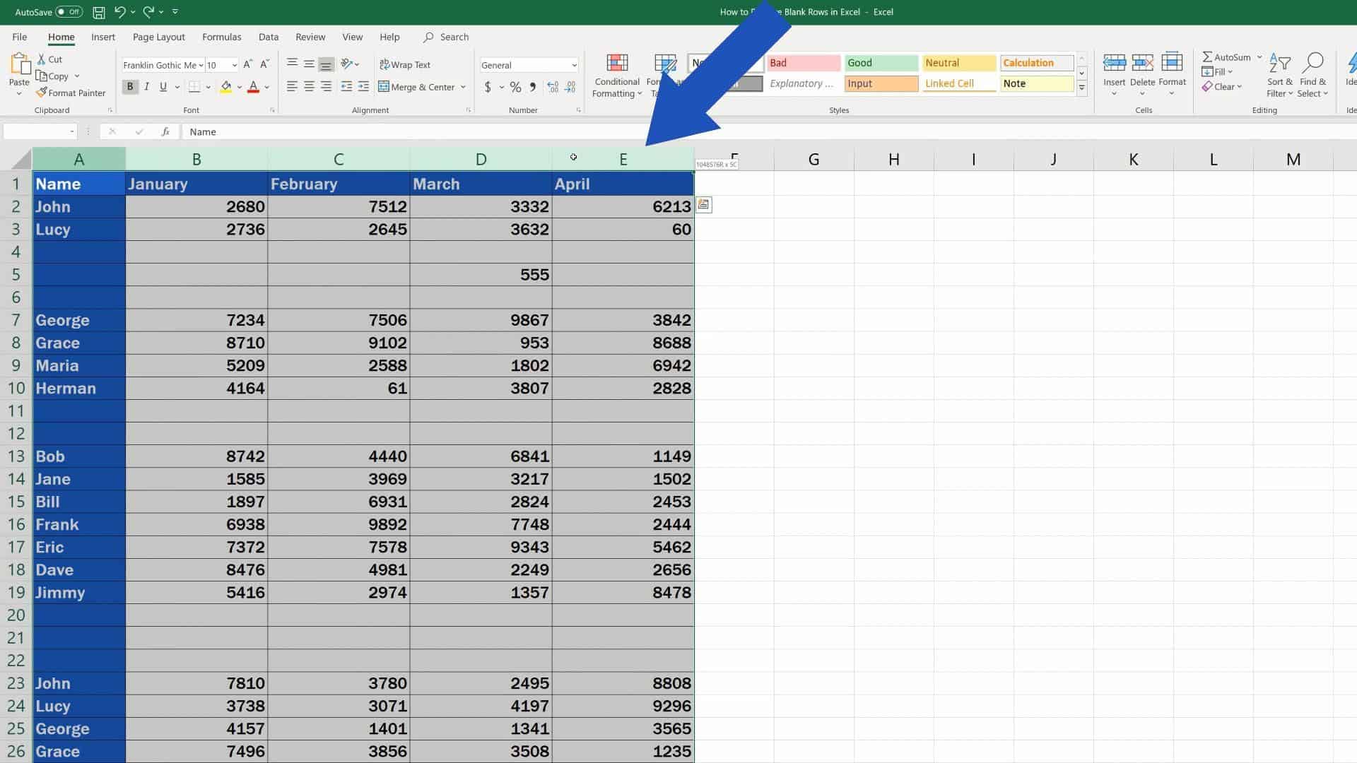The image size is (1357, 763).
Task: Select the Format Painter tool
Action: click(x=71, y=93)
